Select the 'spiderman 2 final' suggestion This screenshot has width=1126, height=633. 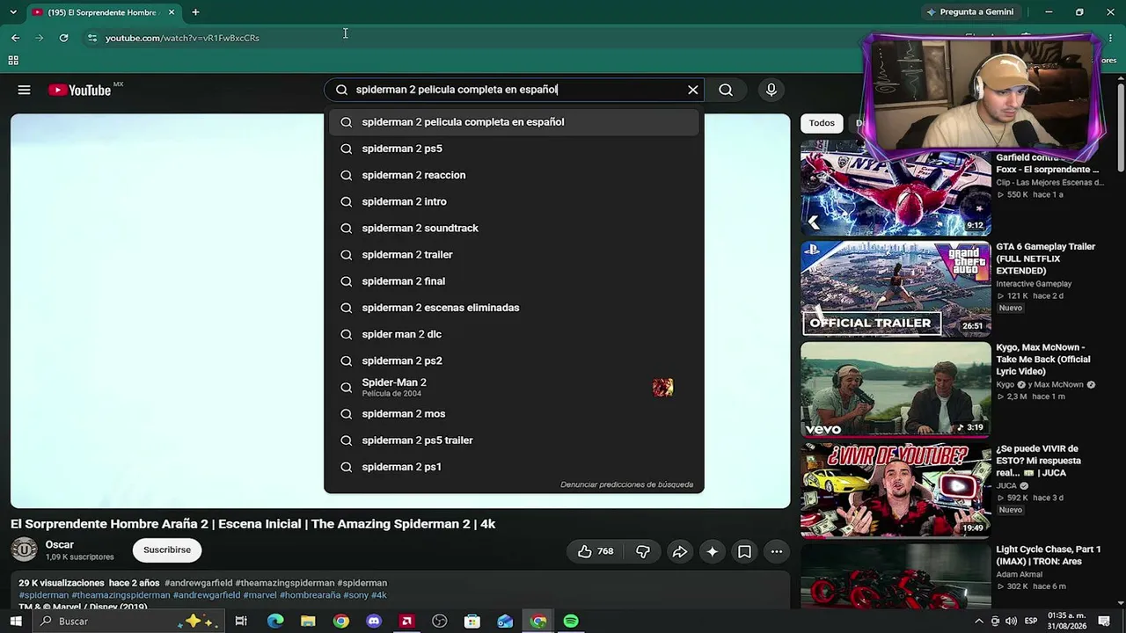514,281
